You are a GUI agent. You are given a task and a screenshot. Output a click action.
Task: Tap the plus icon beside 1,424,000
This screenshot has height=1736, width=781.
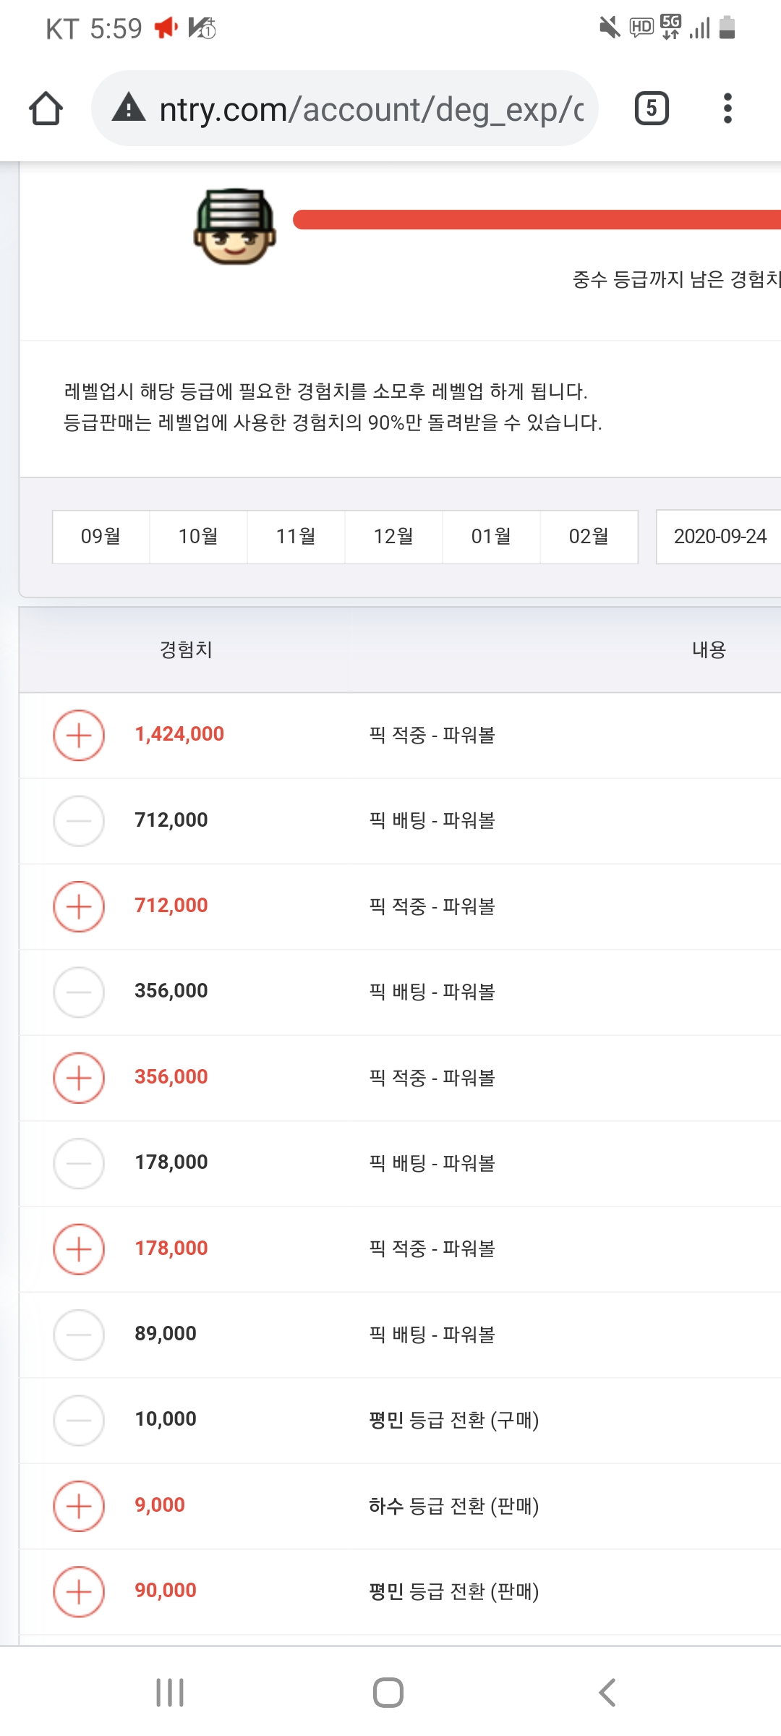(x=79, y=735)
